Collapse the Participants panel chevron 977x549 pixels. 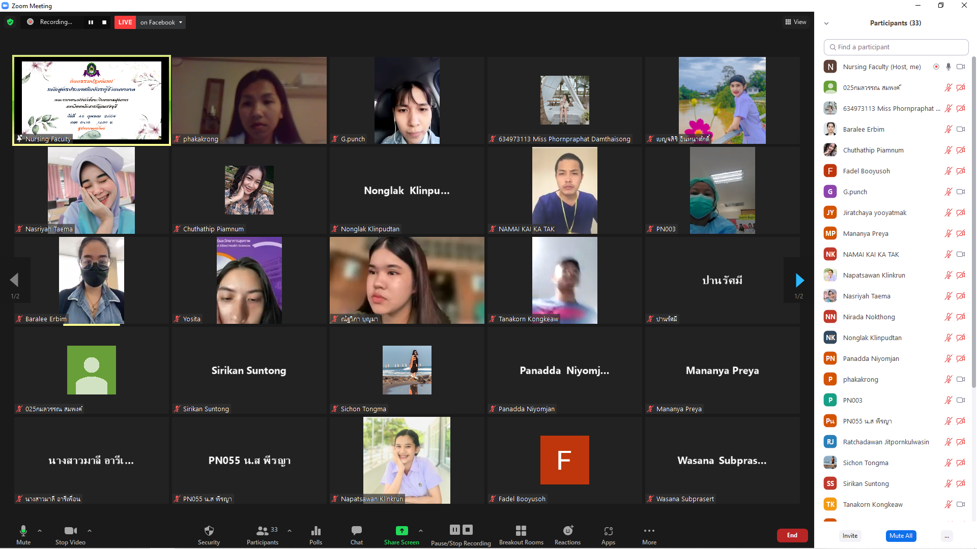click(826, 23)
